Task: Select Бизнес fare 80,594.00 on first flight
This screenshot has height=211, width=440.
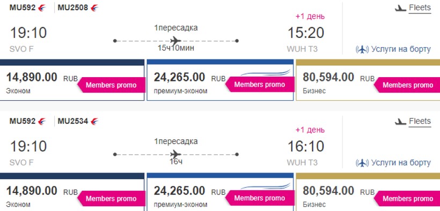Action: 368,80
